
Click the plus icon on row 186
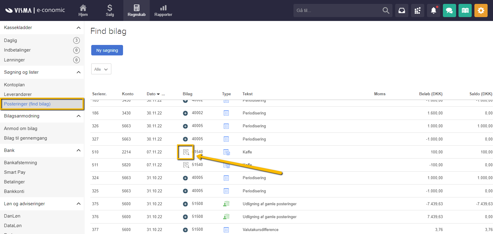click(x=185, y=113)
